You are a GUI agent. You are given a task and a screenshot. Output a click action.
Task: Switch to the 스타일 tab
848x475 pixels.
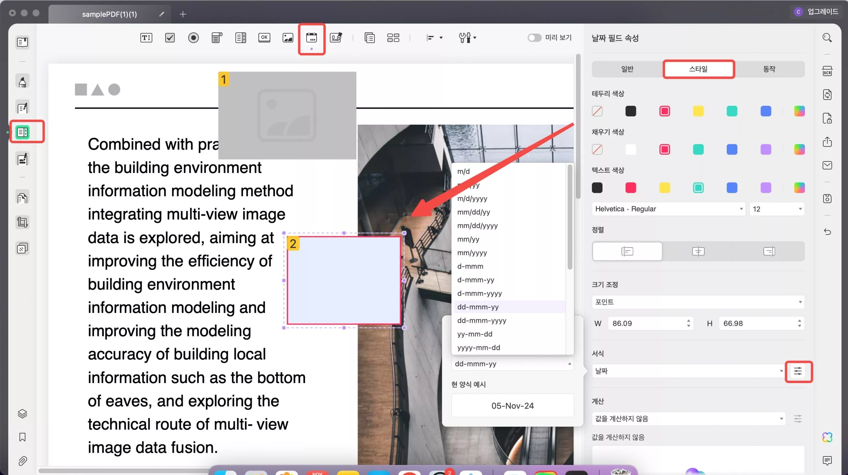click(698, 69)
